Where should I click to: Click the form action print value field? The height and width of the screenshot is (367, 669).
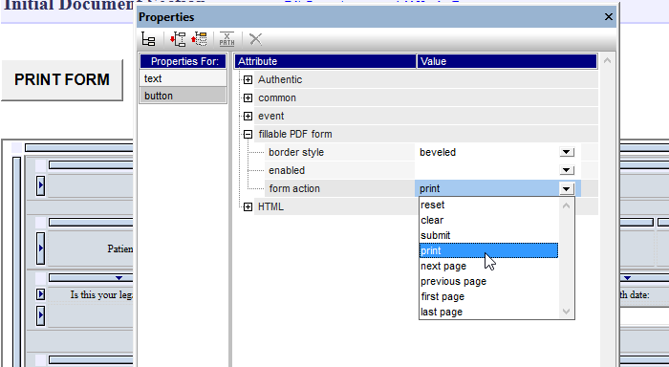(486, 188)
